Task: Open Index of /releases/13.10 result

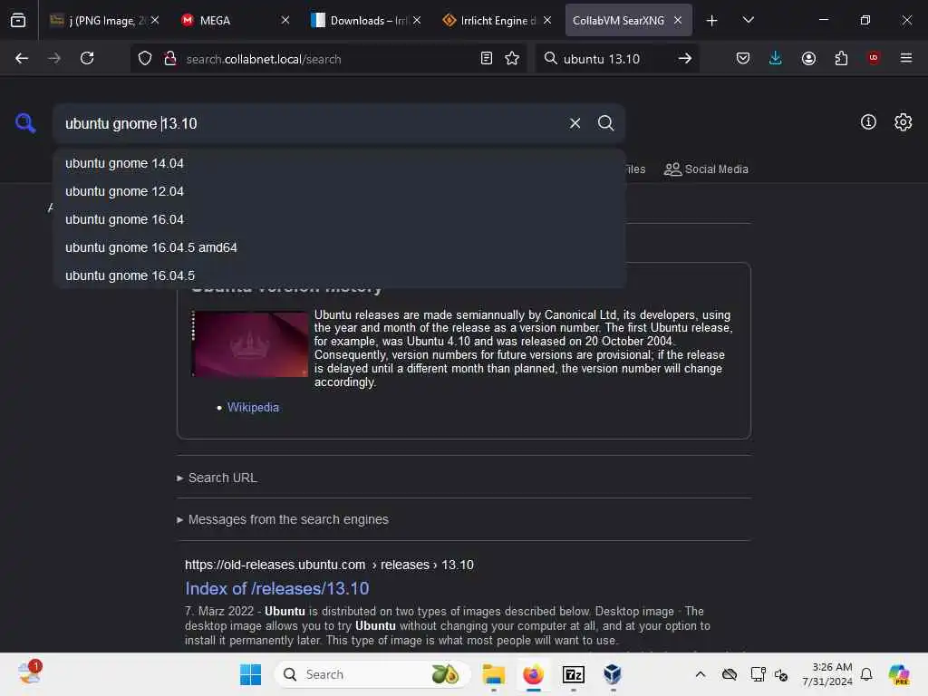Action: click(x=277, y=588)
